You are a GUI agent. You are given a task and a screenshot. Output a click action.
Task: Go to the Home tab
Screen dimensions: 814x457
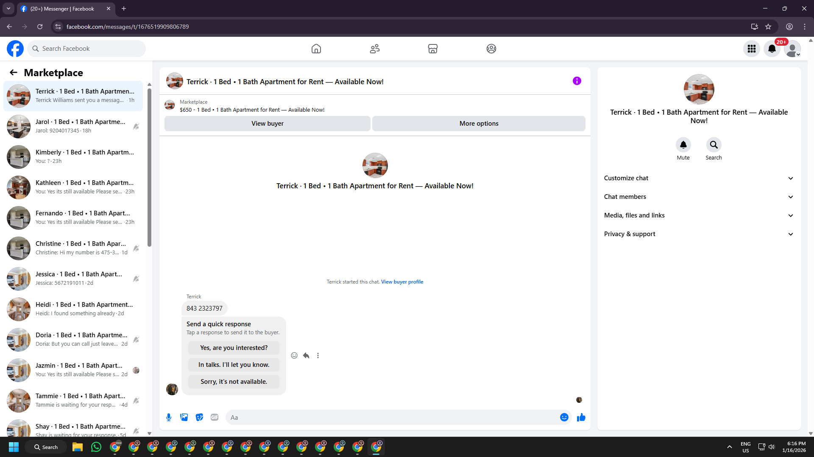tap(316, 49)
